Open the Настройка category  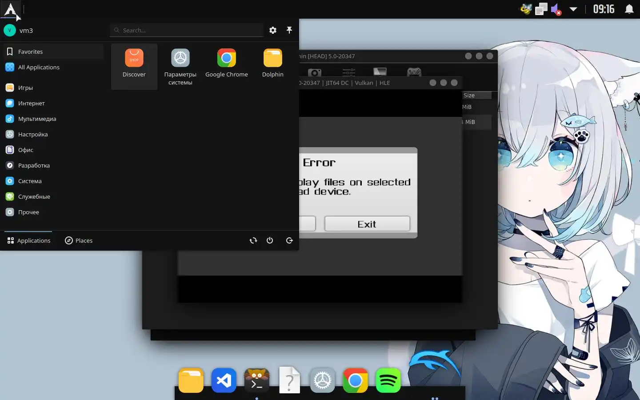point(53,134)
